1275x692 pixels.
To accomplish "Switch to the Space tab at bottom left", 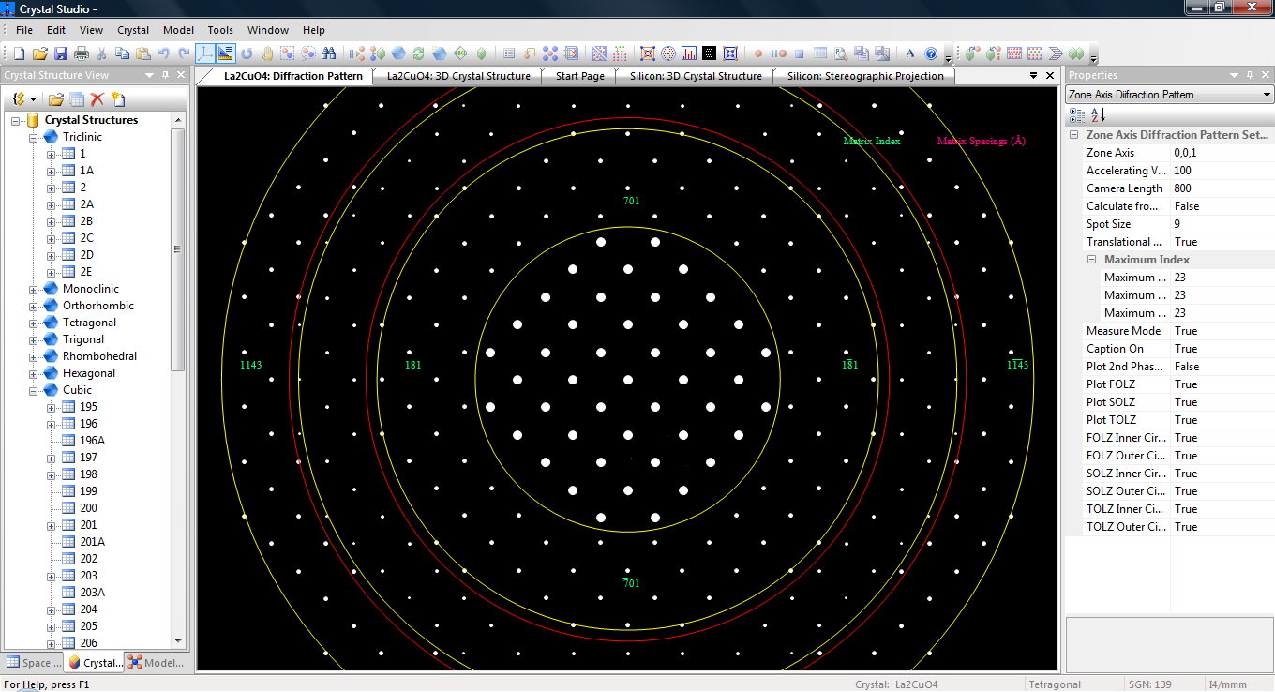I will click(34, 663).
